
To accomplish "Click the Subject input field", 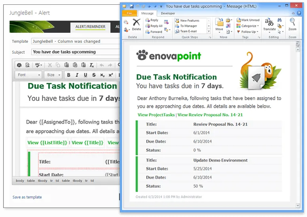I will [x=76, y=52].
